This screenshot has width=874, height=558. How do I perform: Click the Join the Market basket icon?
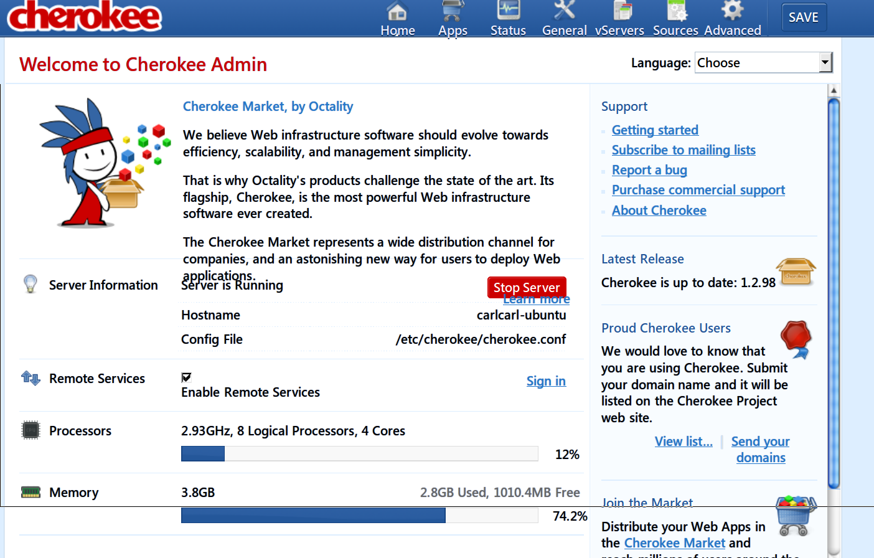click(796, 516)
